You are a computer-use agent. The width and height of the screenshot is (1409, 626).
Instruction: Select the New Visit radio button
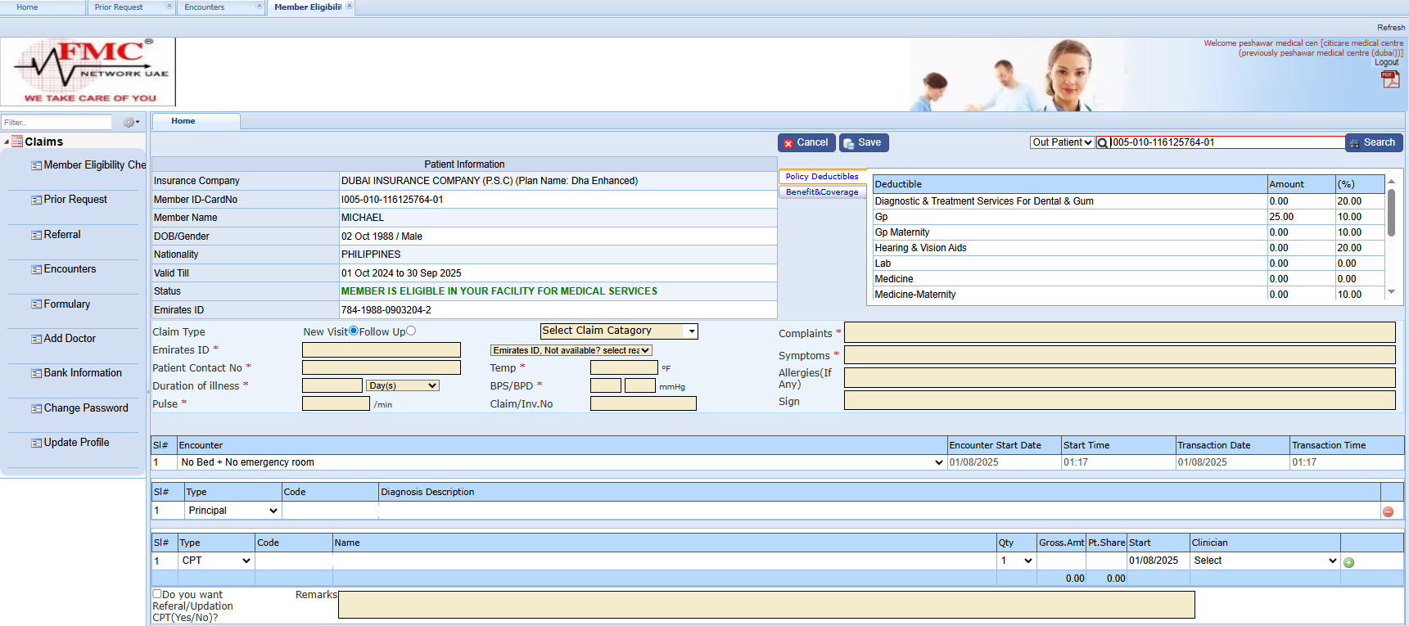click(x=354, y=331)
